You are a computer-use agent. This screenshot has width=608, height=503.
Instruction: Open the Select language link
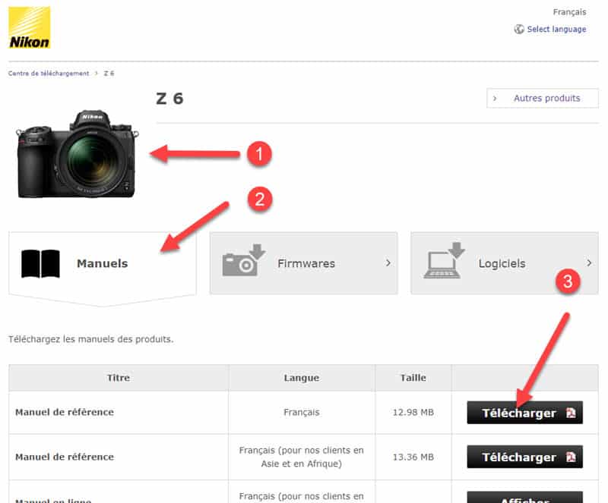coord(556,29)
